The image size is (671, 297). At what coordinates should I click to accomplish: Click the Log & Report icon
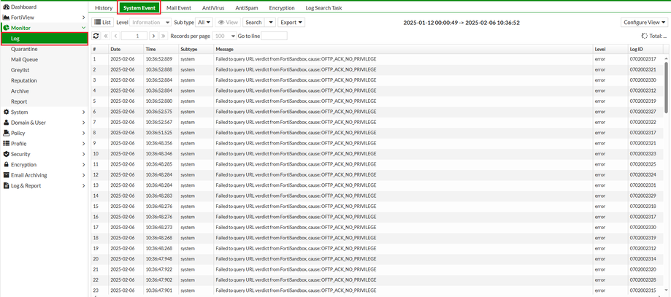(7, 186)
